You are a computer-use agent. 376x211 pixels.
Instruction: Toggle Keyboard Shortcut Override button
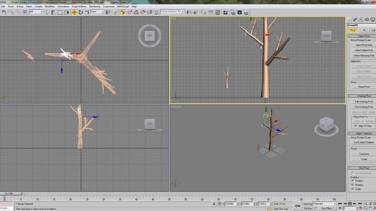[122, 12]
